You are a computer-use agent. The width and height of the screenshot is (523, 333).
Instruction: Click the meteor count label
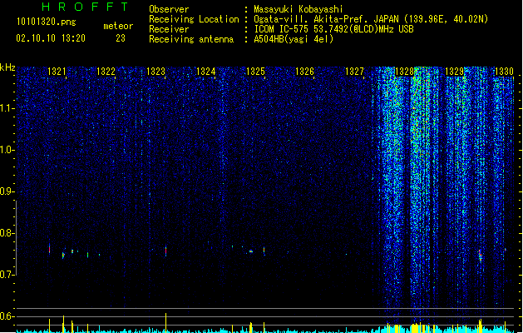tap(118, 26)
